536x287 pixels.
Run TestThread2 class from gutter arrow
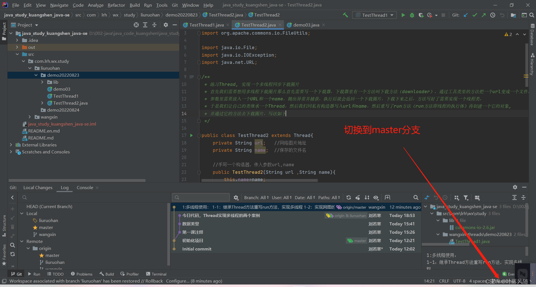tap(192, 135)
